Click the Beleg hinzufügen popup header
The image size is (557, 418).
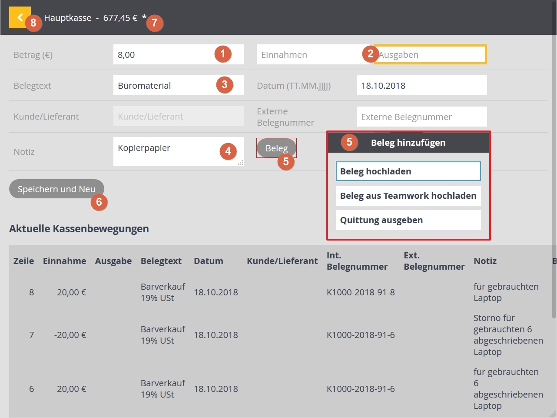[x=408, y=143]
